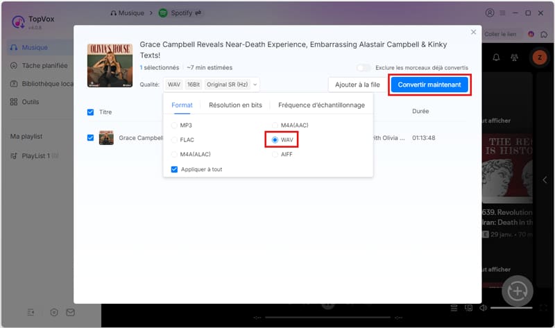Switch to Fréquence d'échantillonnage tab

click(x=321, y=105)
